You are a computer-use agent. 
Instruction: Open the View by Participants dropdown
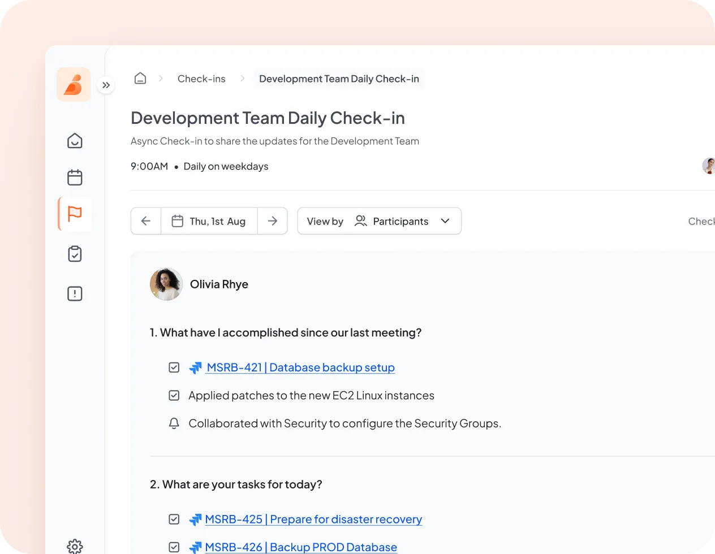coord(379,221)
